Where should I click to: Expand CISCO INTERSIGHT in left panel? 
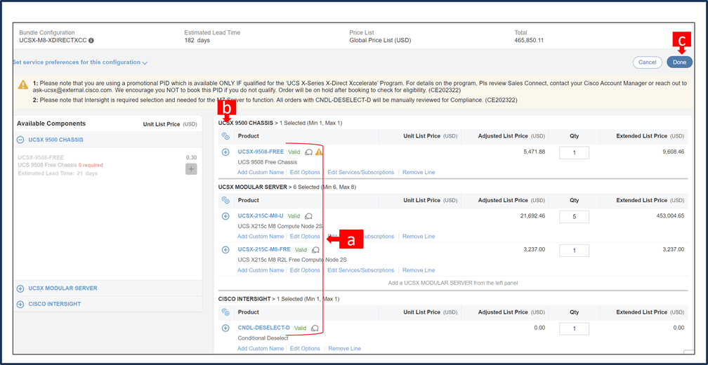pos(20,304)
